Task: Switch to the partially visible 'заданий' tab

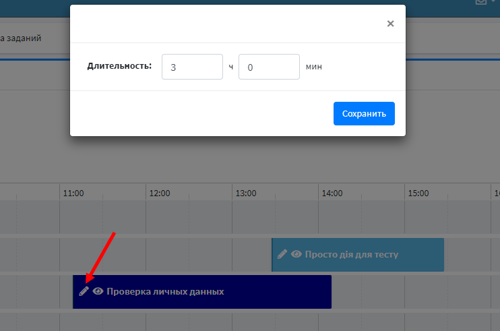Action: (x=22, y=38)
